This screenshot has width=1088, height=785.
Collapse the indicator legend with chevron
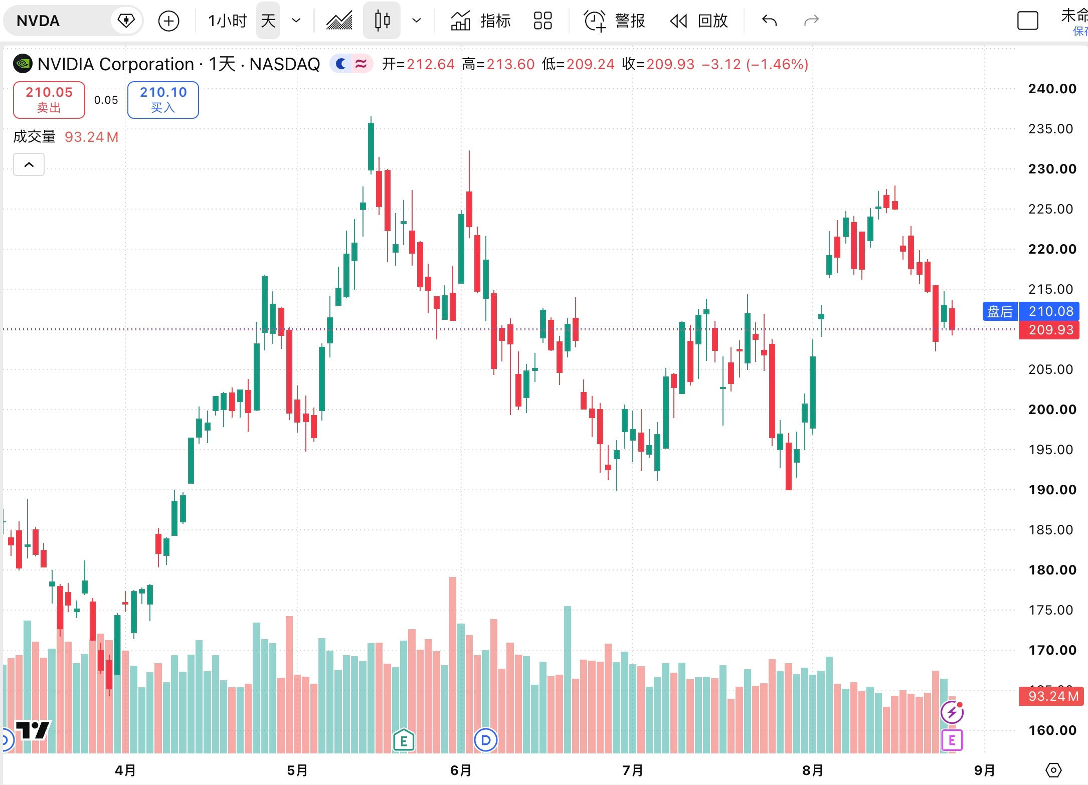click(29, 165)
